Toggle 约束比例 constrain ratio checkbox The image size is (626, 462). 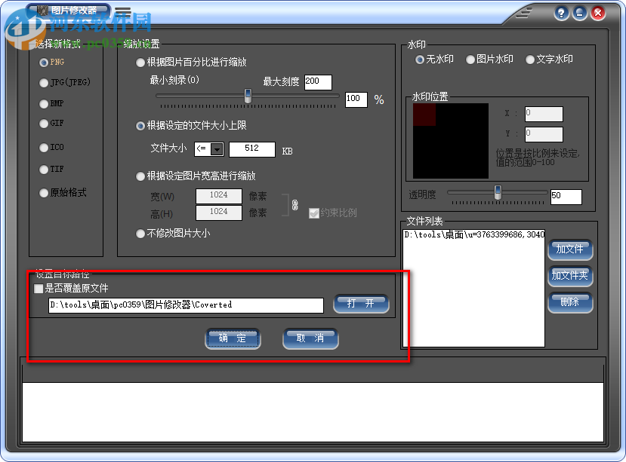pos(314,213)
